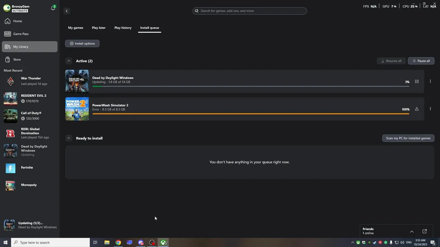The image size is (440, 247).
Task: Open the notifications bell
Action: 53,8
